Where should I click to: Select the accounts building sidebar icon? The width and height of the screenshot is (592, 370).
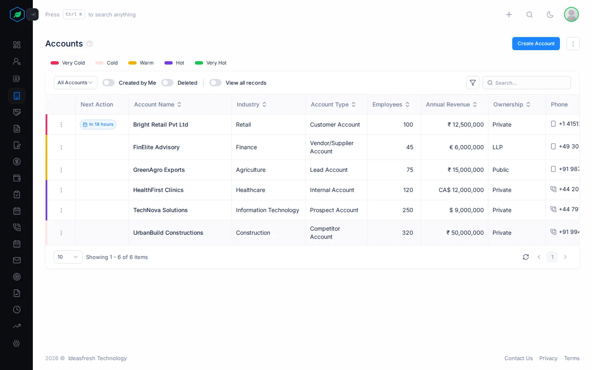point(17,96)
